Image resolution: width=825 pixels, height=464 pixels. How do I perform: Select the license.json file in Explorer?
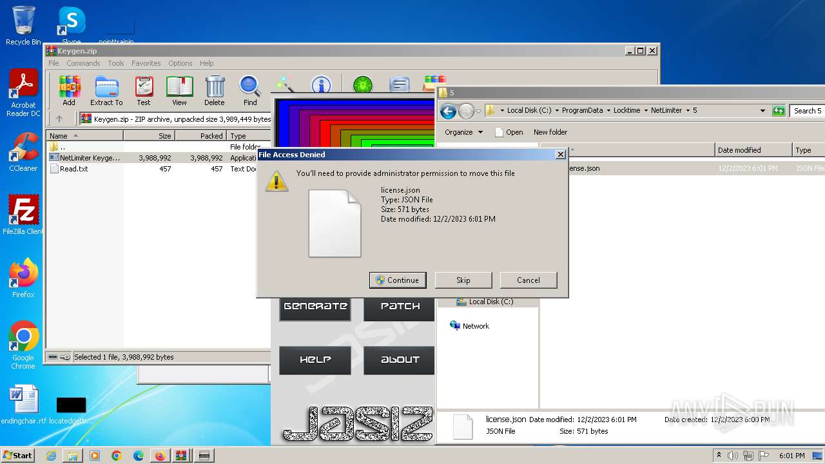tap(683, 168)
